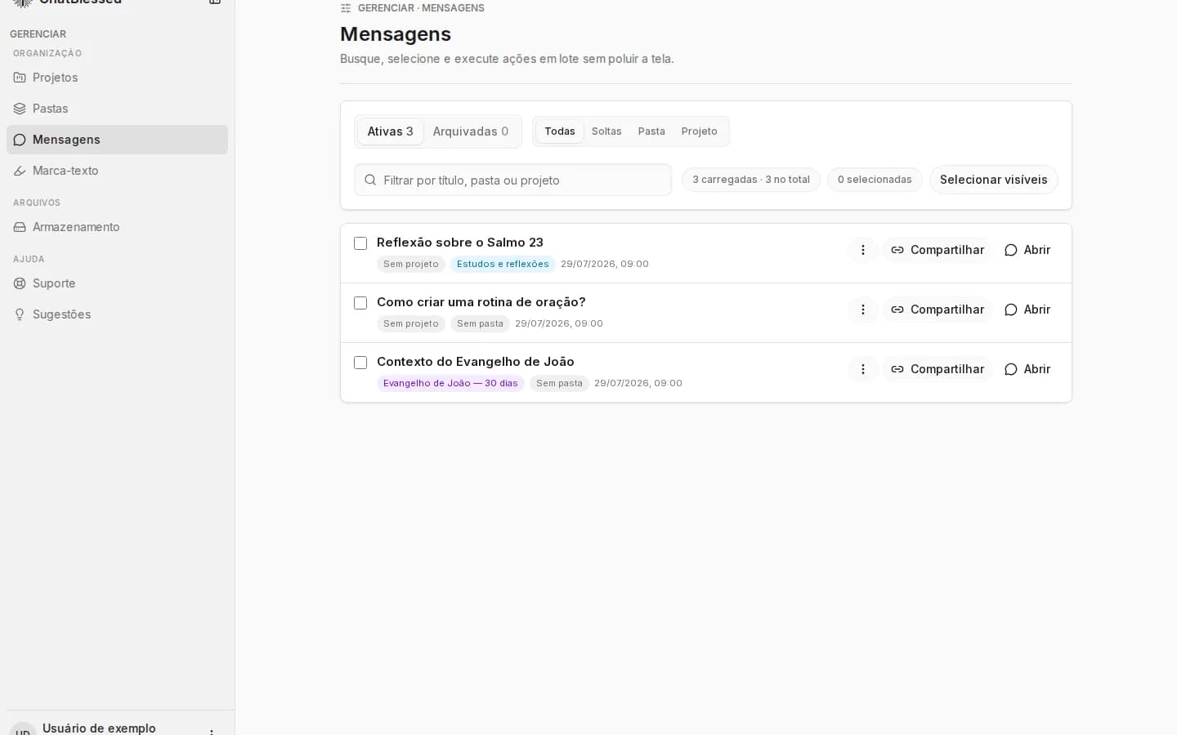This screenshot has height=735, width=1177.
Task: Switch to the Ativas 3 tab
Action: pos(390,131)
